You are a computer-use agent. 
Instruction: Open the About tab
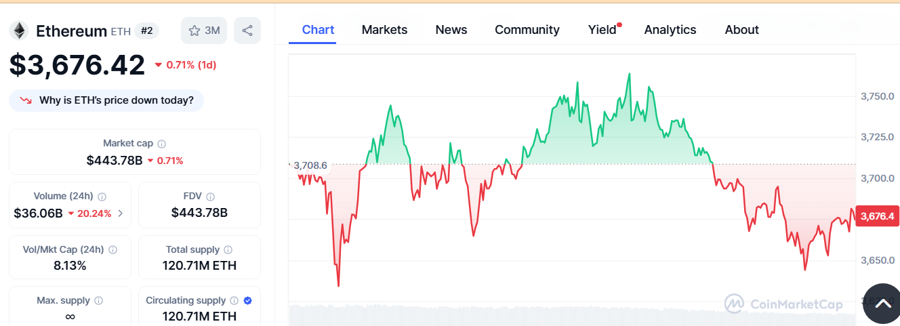741,30
